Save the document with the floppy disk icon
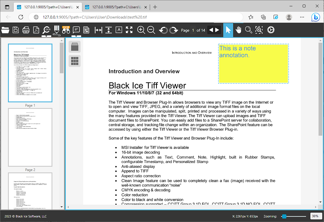 click(15, 30)
